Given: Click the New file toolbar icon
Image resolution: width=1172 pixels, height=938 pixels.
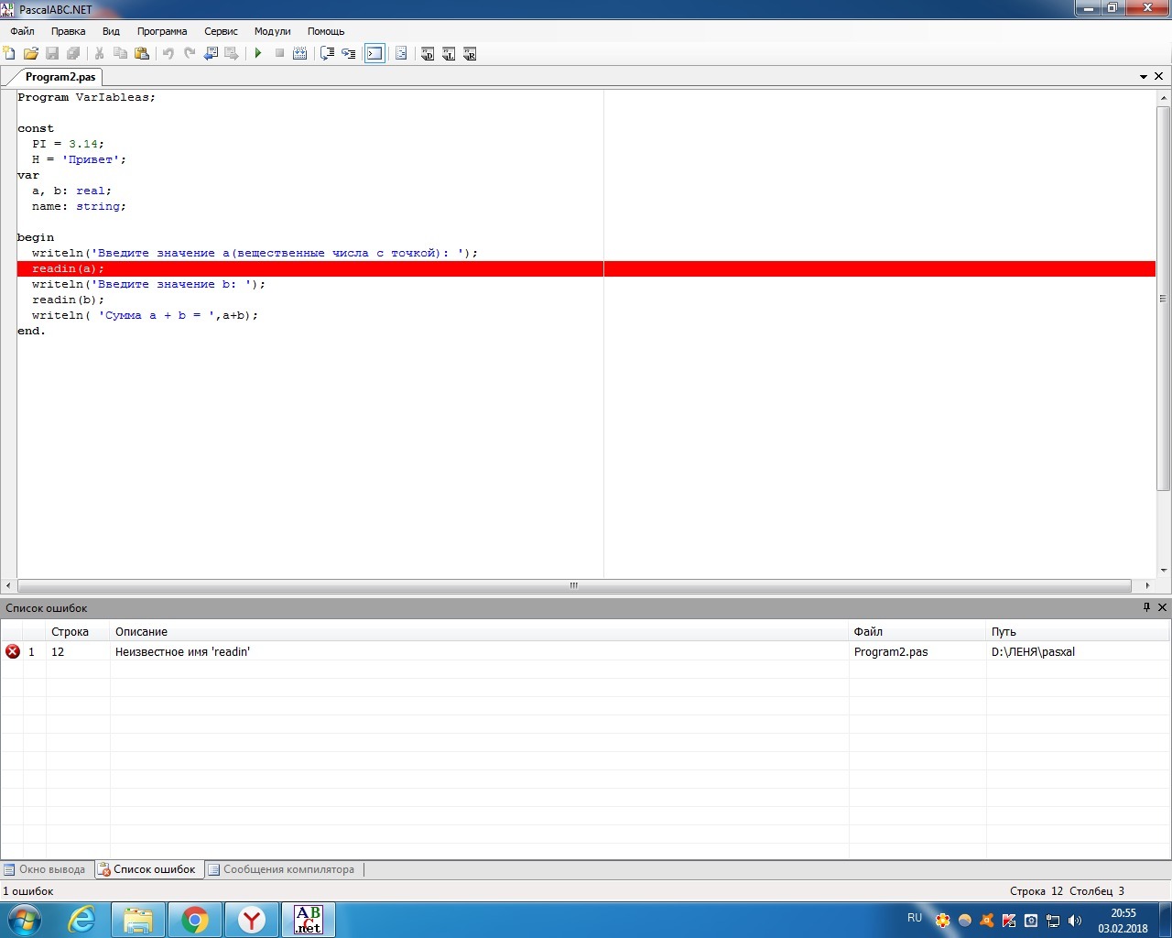Looking at the screenshot, I should point(10,54).
